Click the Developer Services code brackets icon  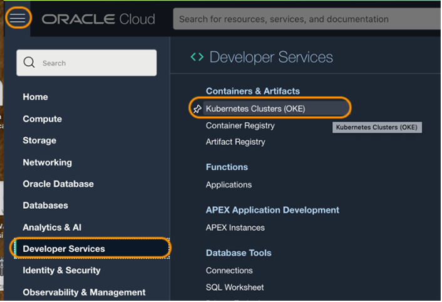pyautogui.click(x=197, y=57)
